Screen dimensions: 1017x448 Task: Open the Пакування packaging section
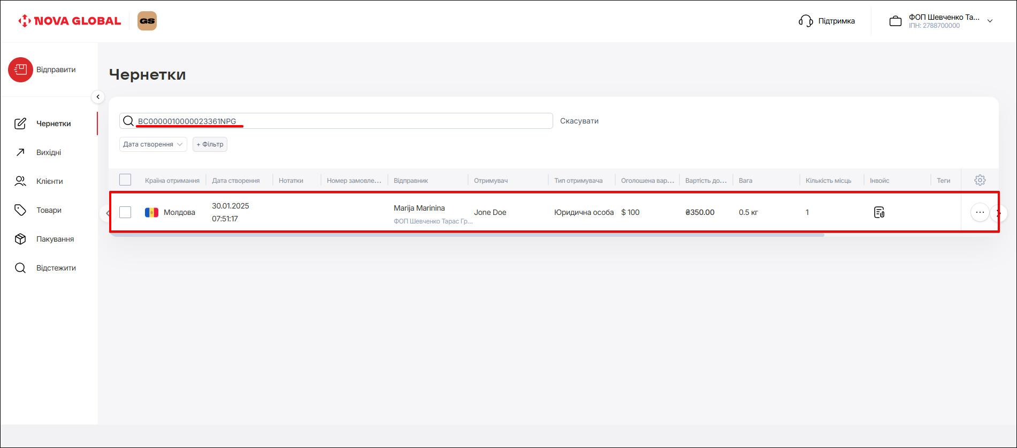[x=55, y=239]
